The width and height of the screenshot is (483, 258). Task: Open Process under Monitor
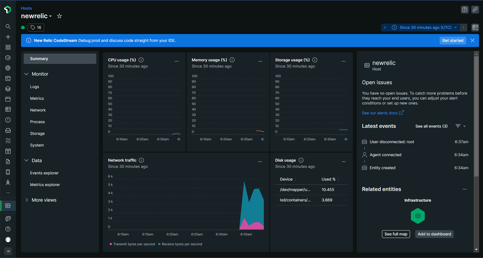coord(37,122)
